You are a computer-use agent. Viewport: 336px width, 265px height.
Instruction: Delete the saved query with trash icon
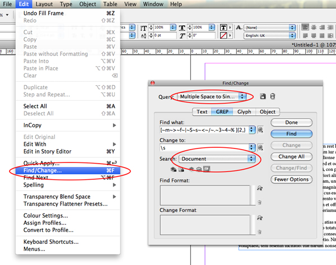click(272, 96)
